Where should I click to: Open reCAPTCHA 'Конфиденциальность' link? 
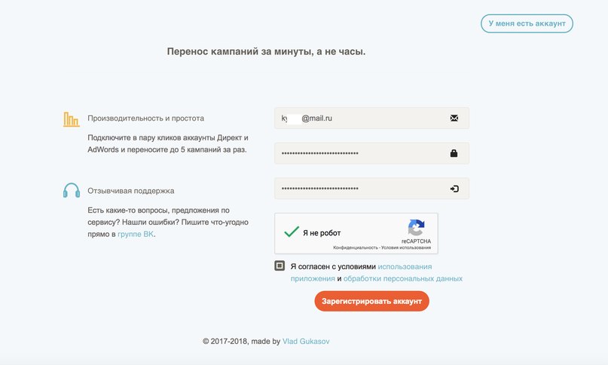click(355, 247)
